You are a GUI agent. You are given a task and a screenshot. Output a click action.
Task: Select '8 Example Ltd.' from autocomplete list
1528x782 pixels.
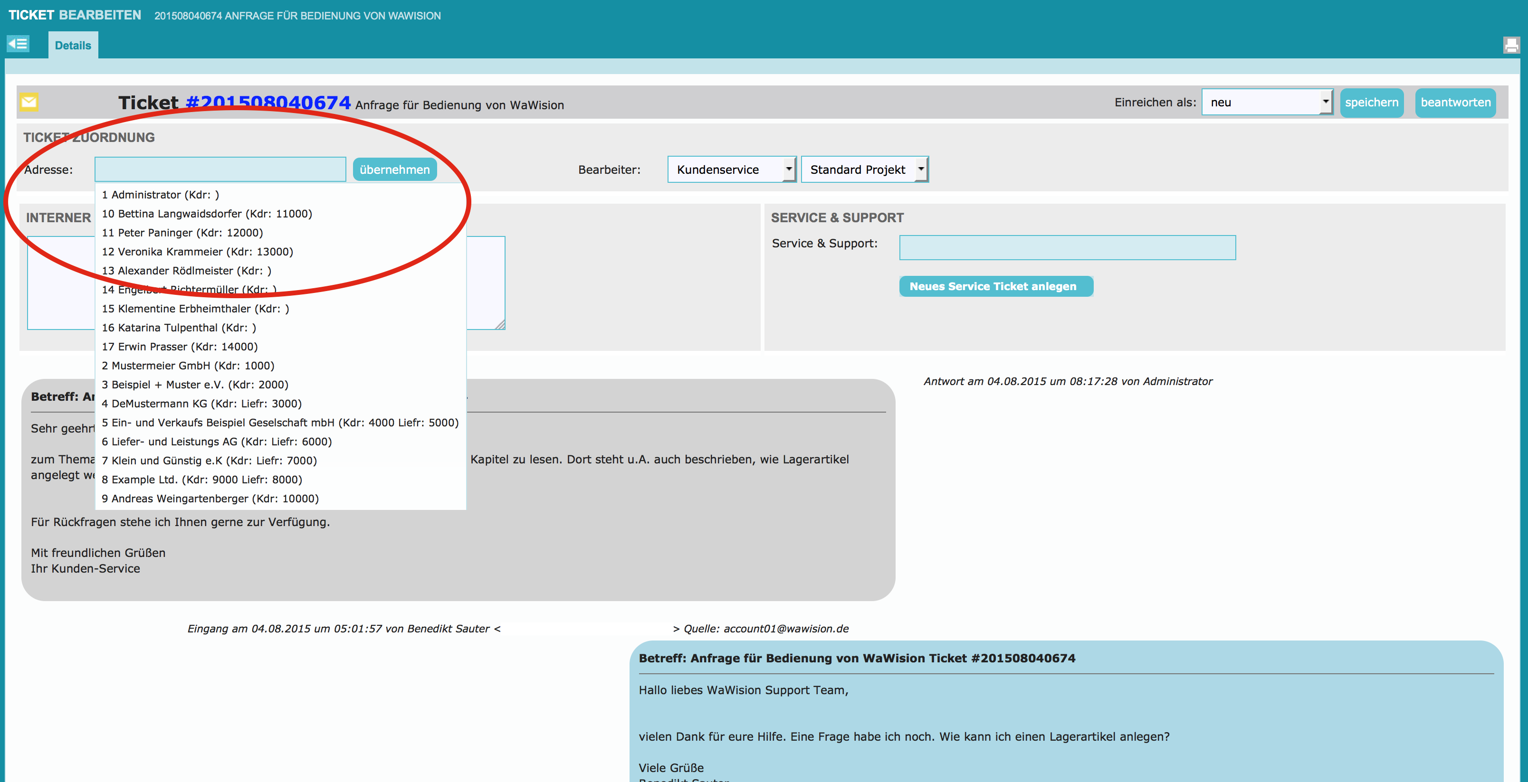[x=201, y=479]
